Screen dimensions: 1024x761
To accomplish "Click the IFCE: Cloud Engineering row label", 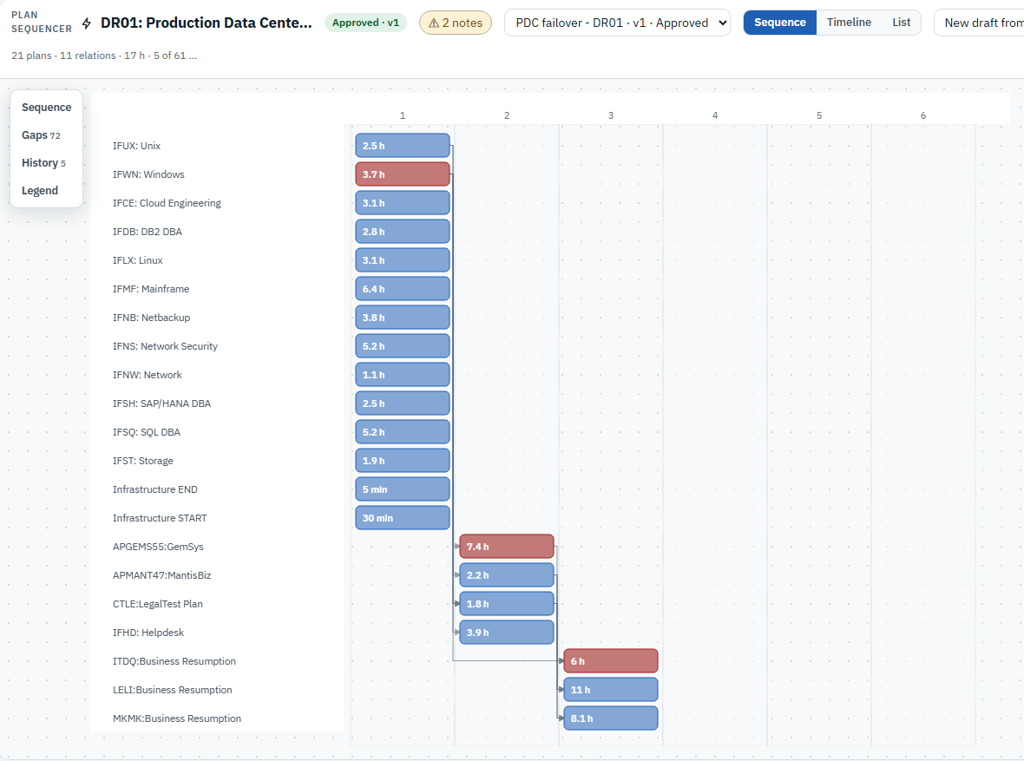I will click(167, 203).
